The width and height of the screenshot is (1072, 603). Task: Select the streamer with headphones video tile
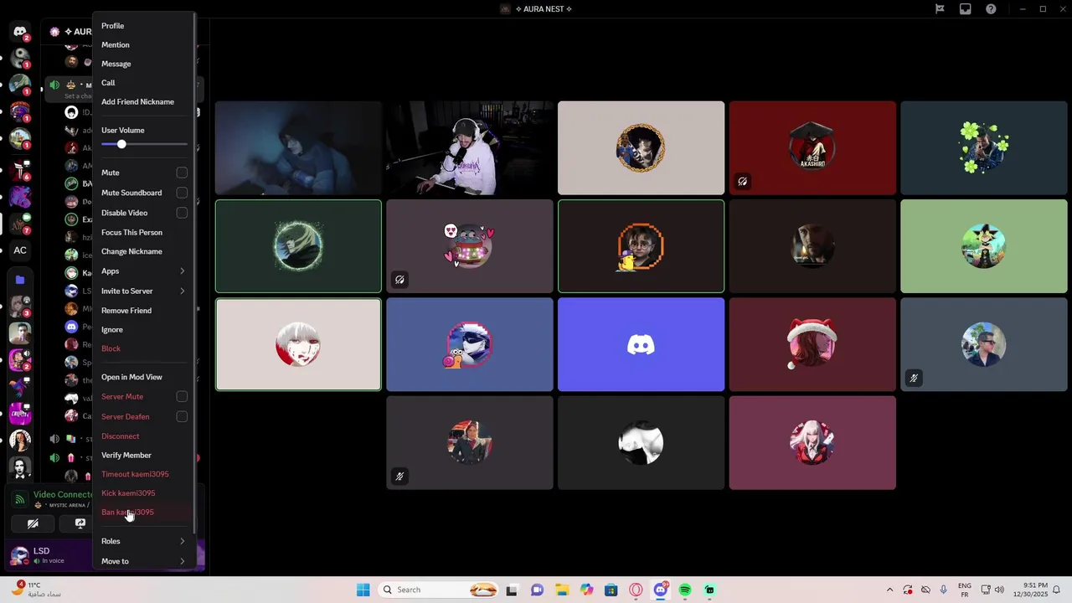click(x=470, y=148)
